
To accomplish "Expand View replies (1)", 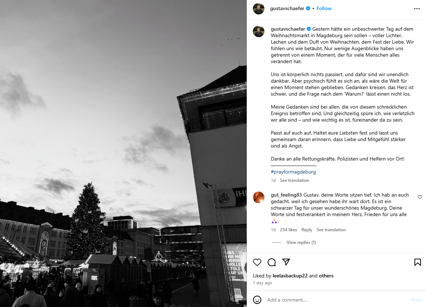I will point(301,242).
